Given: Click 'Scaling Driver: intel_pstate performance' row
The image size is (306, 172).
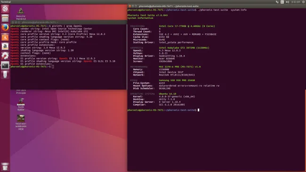Looking at the screenshot, I should click(x=163, y=42).
